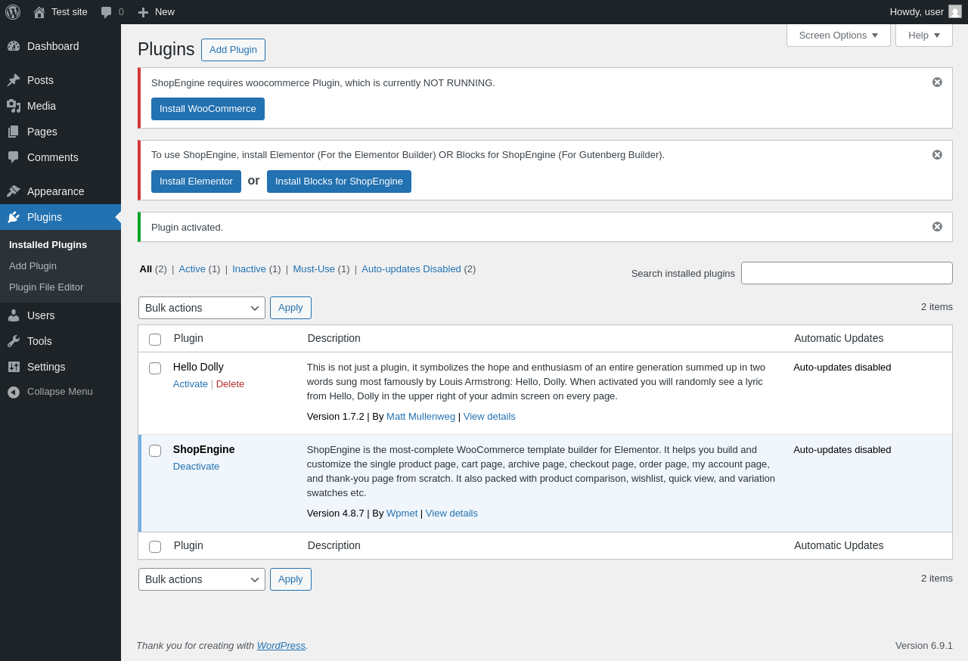Click the WordPress logo icon
The width and height of the screenshot is (968, 661).
13,12
